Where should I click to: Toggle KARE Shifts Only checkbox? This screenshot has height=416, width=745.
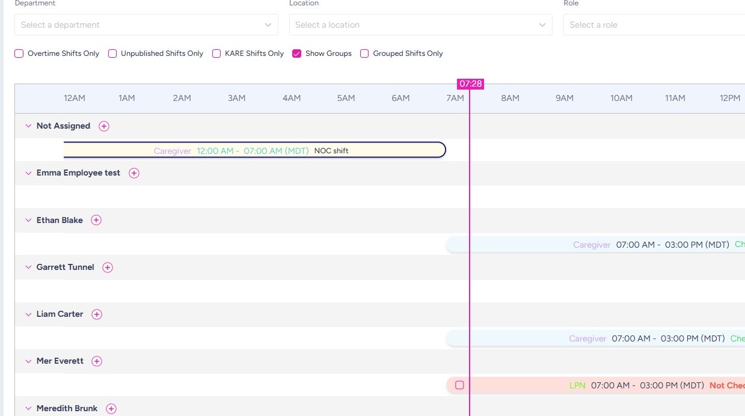click(x=216, y=54)
